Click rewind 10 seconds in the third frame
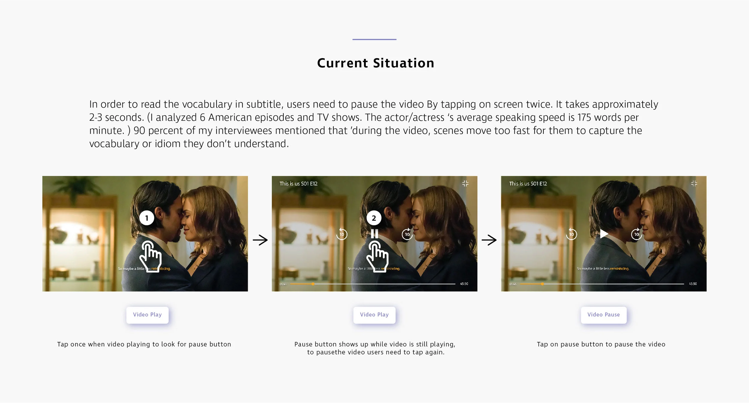The width and height of the screenshot is (749, 403). tap(571, 234)
